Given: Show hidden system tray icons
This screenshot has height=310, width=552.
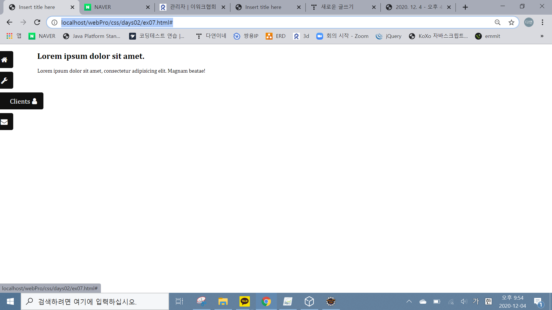Looking at the screenshot, I should (409, 301).
